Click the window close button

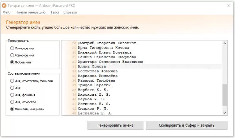tap(229, 6)
